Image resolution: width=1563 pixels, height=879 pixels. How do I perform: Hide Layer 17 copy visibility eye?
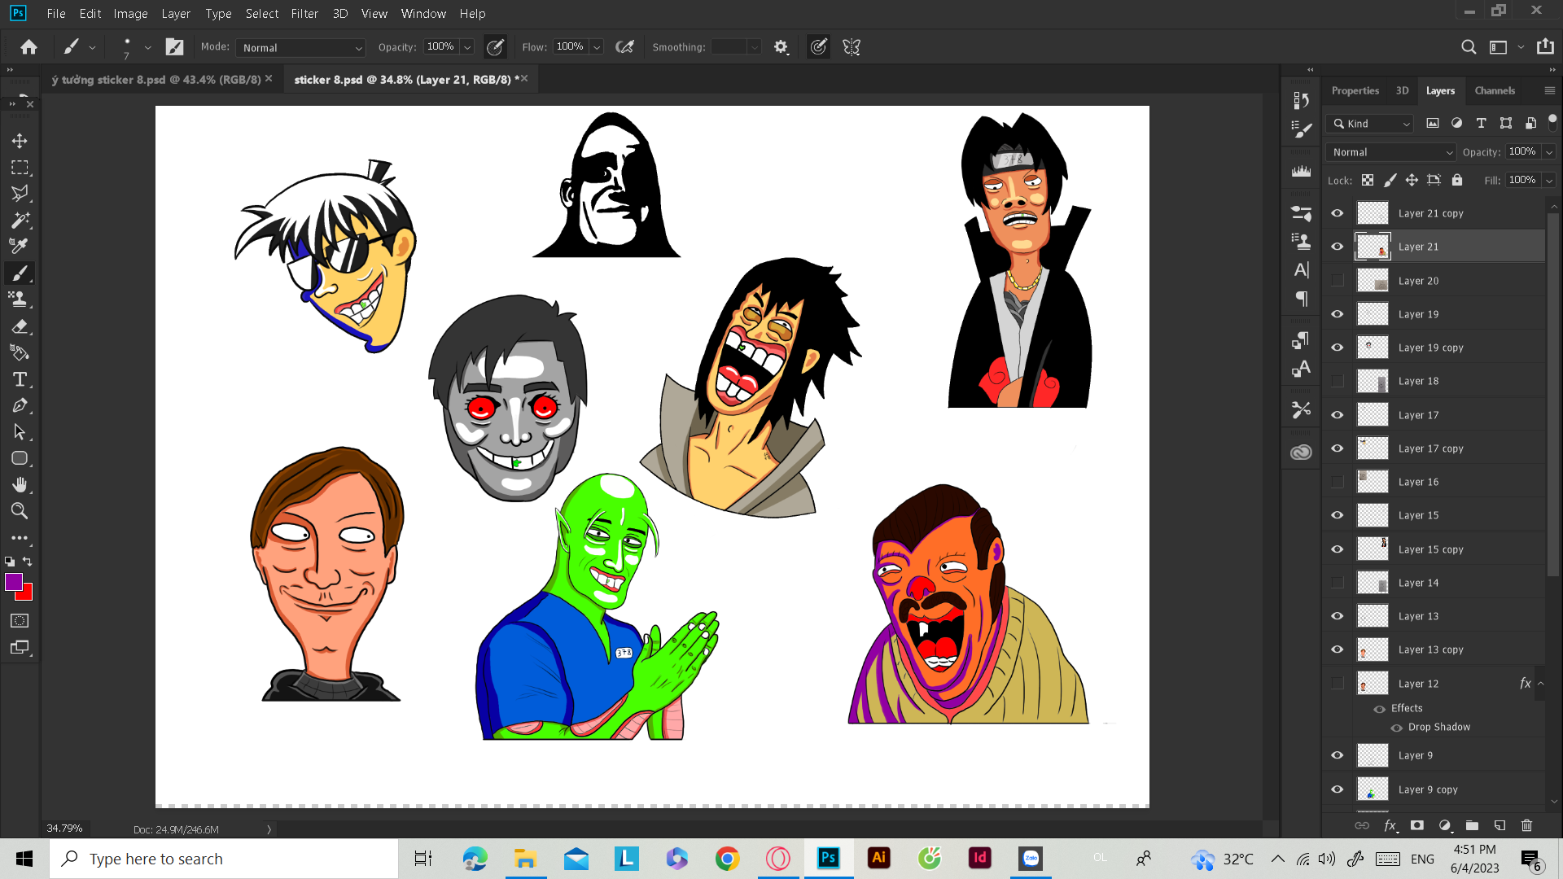(x=1338, y=448)
